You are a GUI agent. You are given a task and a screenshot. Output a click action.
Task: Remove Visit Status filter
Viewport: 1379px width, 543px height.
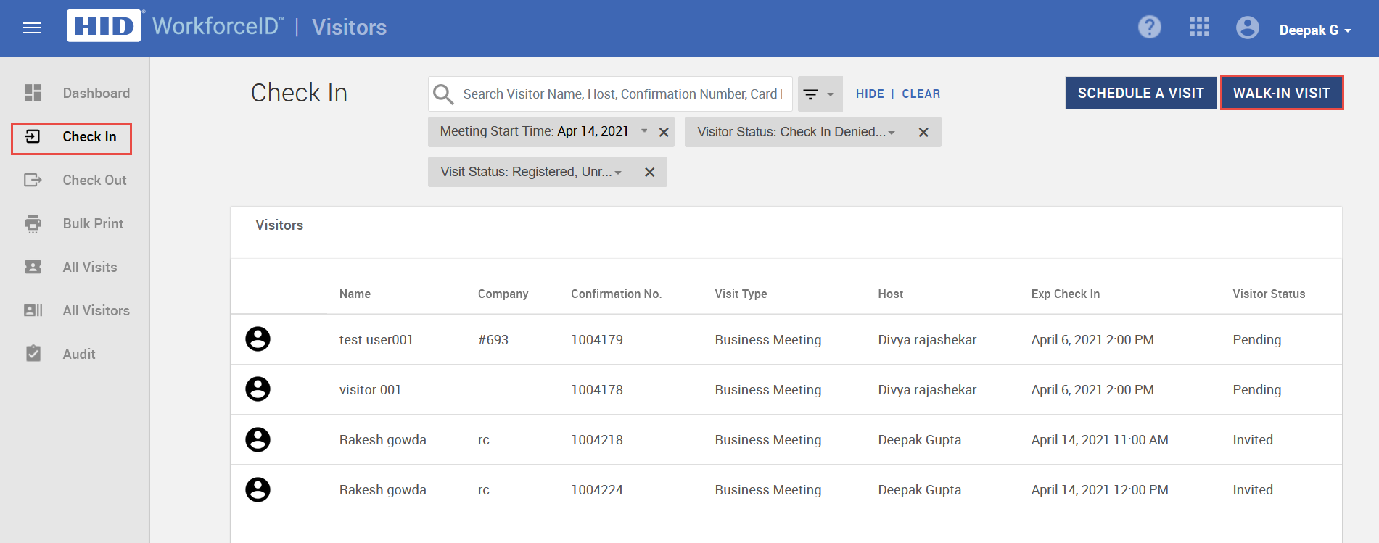tap(650, 173)
